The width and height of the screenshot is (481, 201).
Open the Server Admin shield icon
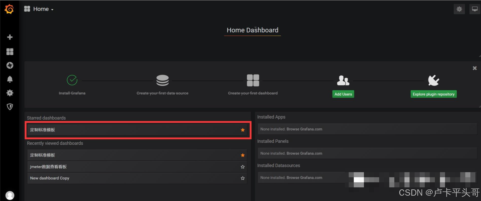pos(10,107)
